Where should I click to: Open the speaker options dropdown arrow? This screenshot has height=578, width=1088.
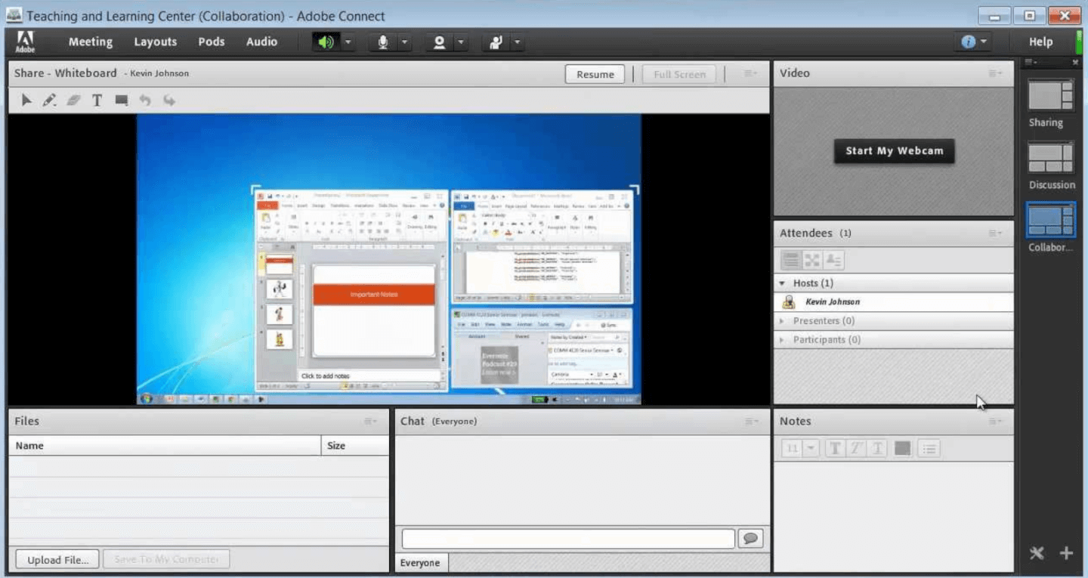[x=348, y=42]
